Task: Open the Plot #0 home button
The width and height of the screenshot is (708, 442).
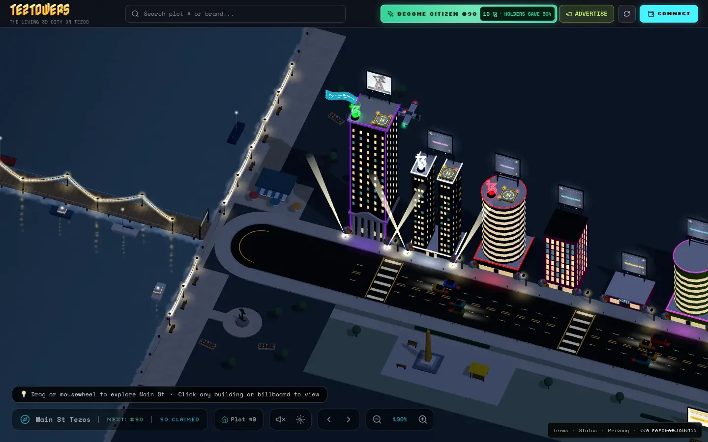Action: tap(238, 419)
